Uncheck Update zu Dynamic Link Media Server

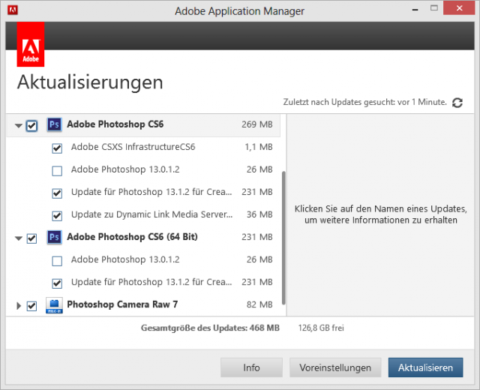point(57,216)
